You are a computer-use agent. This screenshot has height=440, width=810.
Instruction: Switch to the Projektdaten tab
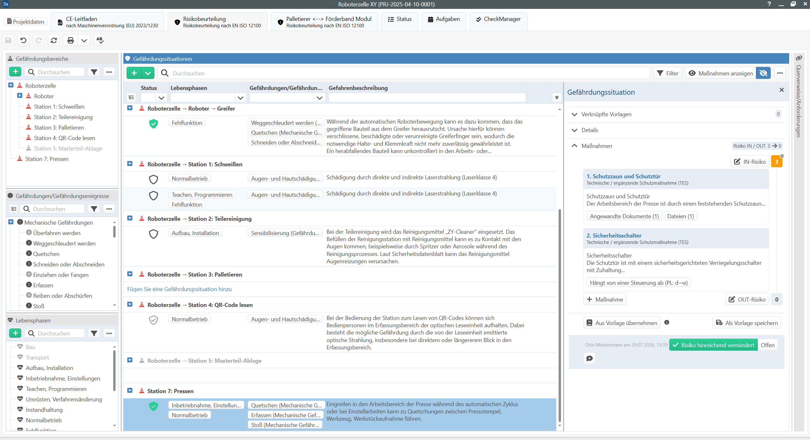(x=26, y=22)
